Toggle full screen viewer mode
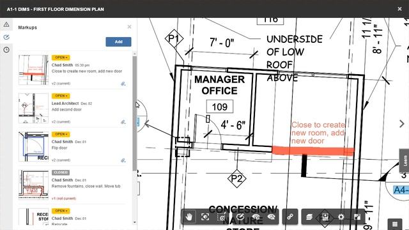Image resolution: width=409 pixels, height=230 pixels. 357,217
